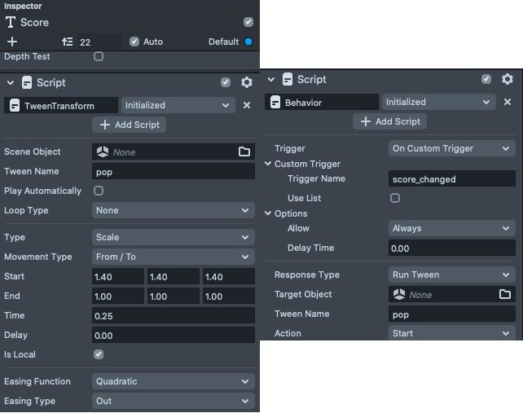523x413 pixels.
Task: Open settings gear of Behavior Script component
Action: click(x=508, y=79)
